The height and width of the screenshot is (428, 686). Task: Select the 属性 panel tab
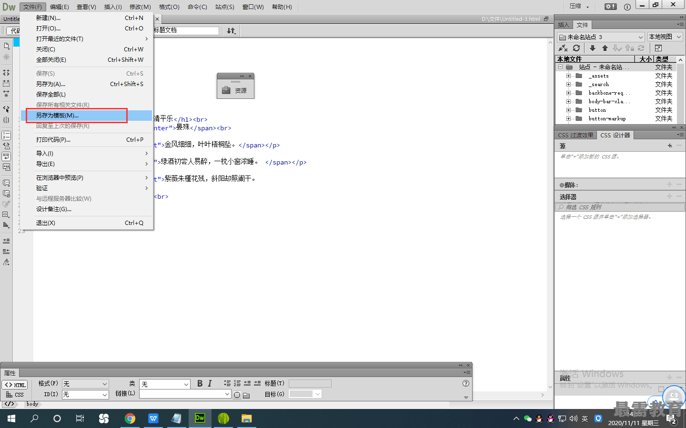click(10, 373)
